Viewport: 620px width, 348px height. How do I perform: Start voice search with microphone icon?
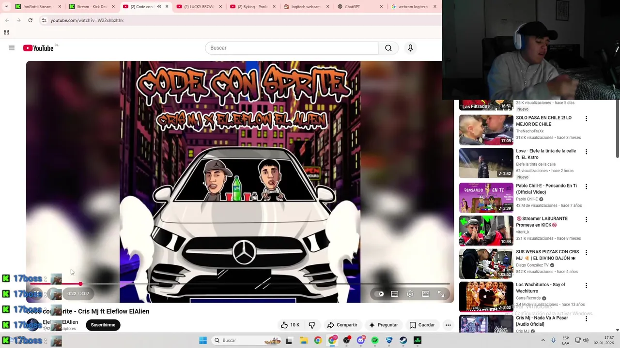(x=410, y=48)
